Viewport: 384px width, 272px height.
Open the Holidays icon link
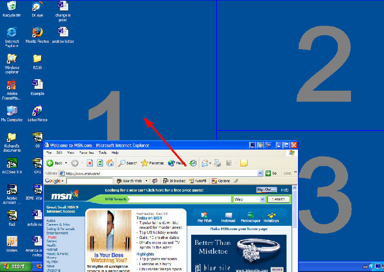(271, 217)
